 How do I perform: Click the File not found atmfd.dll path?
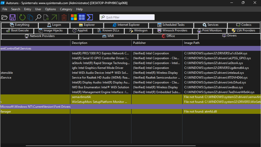pos(201,112)
